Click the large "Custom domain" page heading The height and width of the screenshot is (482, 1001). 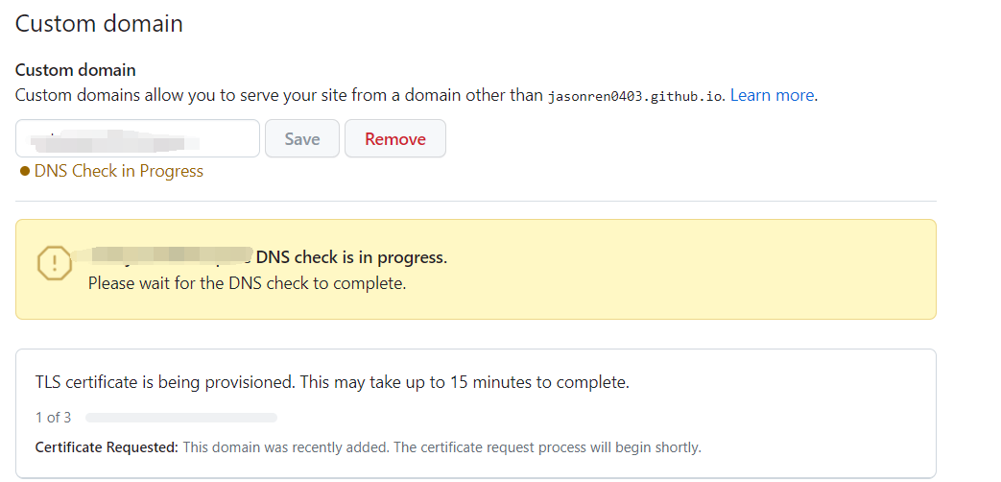click(x=99, y=23)
